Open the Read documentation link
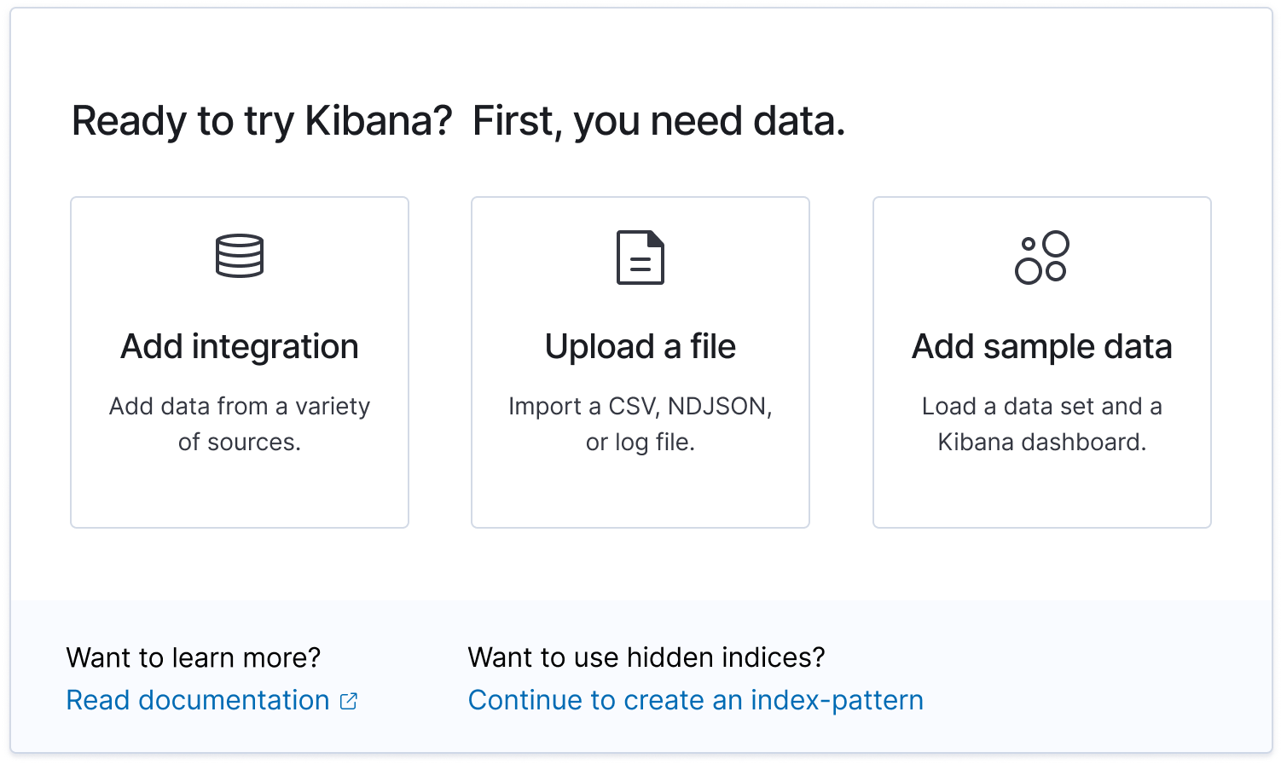The width and height of the screenshot is (1281, 764). click(x=198, y=701)
